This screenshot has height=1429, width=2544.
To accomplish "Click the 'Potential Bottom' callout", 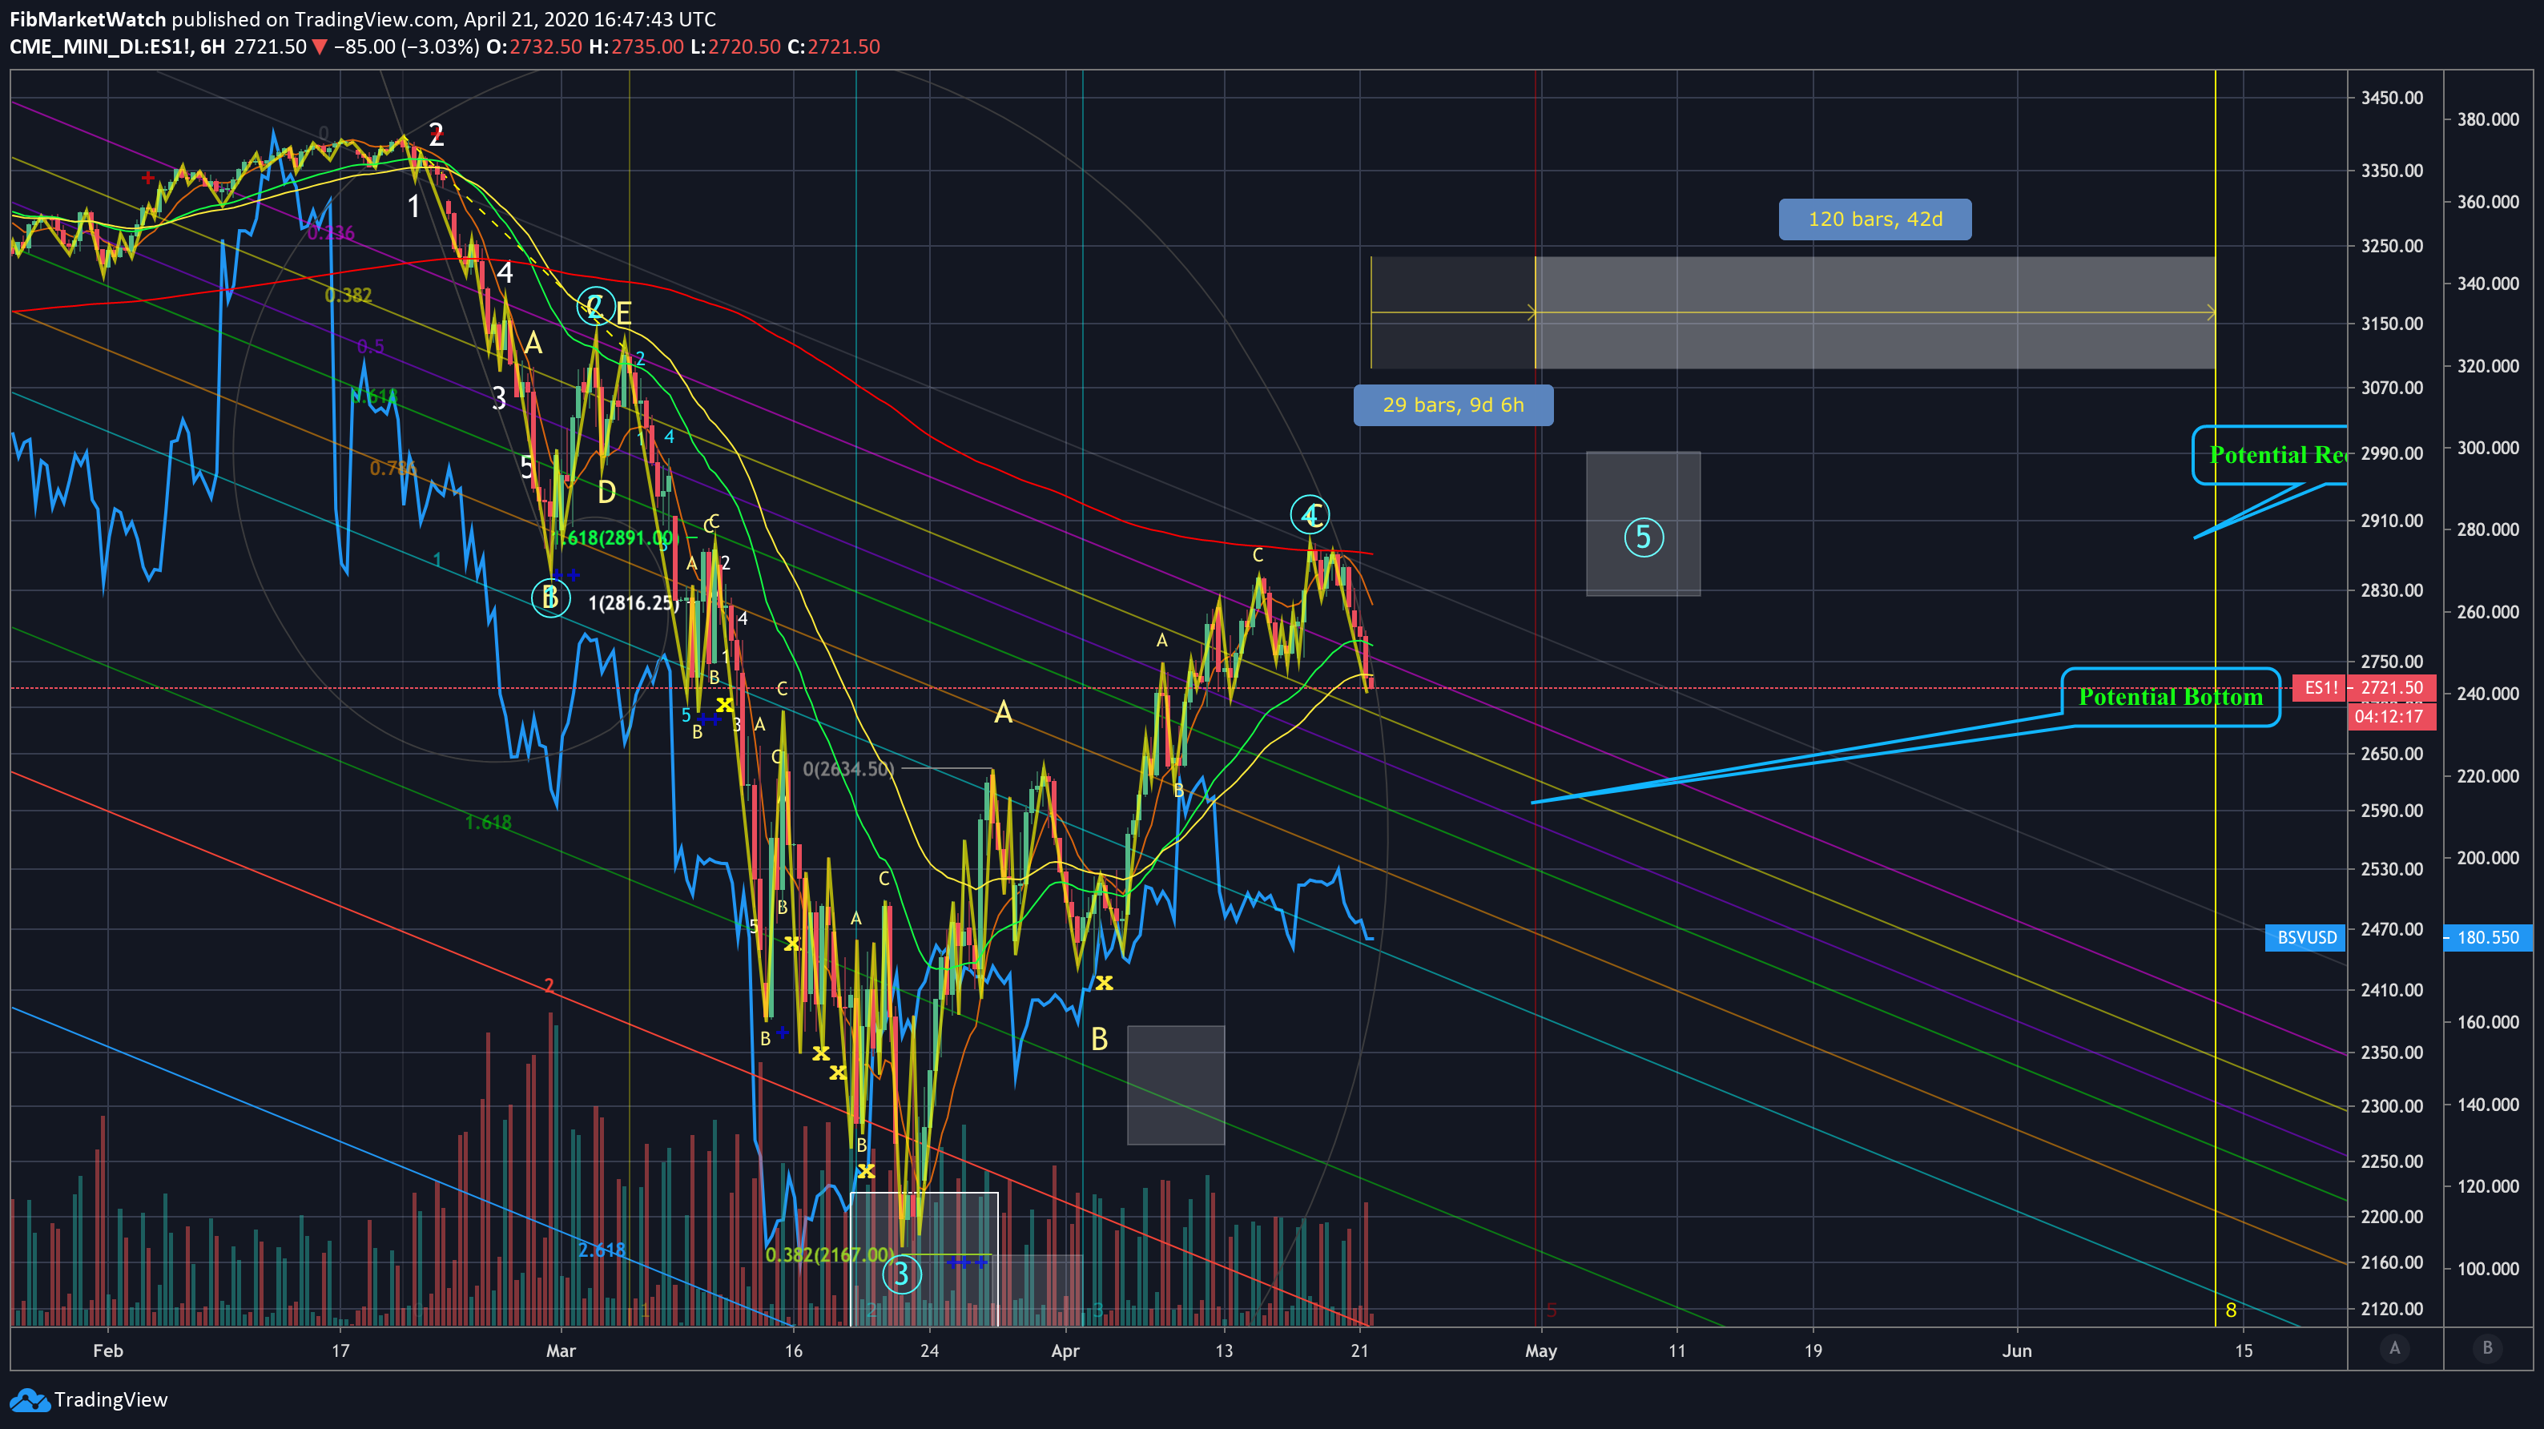I will (x=2170, y=697).
